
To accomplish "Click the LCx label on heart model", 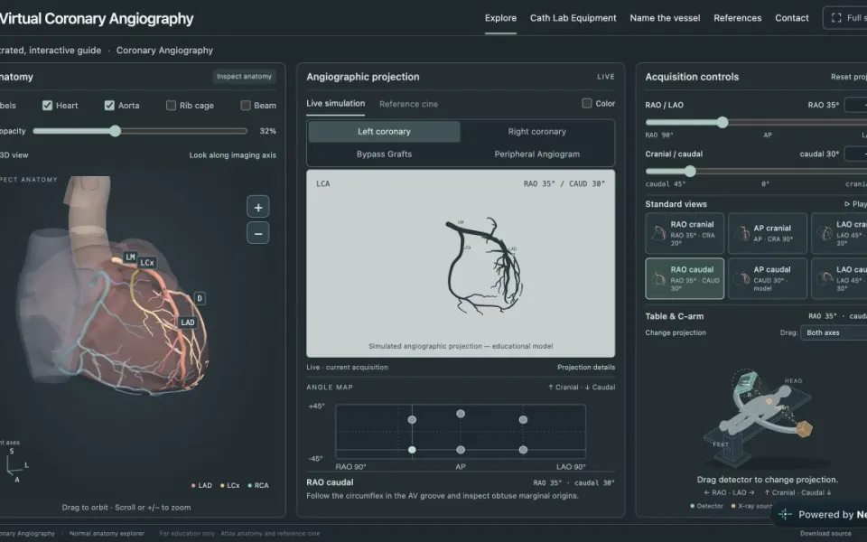I will point(146,263).
